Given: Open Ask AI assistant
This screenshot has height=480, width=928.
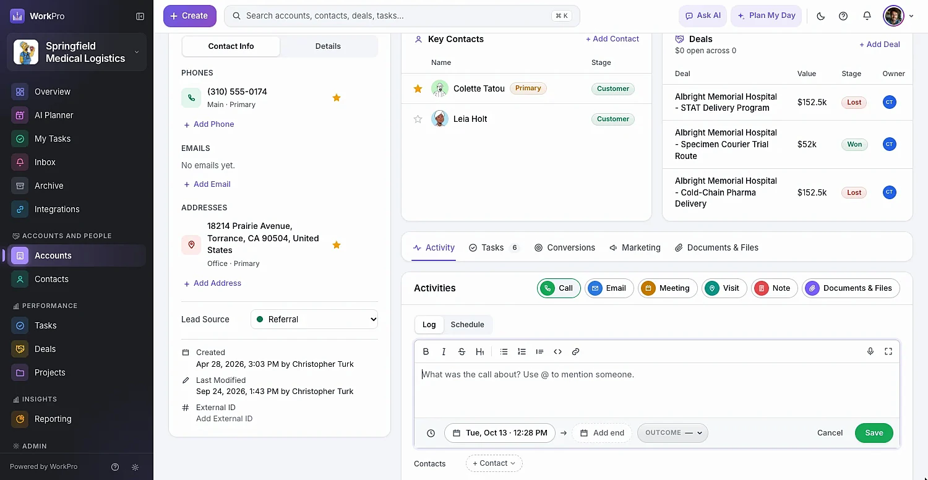Looking at the screenshot, I should pyautogui.click(x=703, y=16).
